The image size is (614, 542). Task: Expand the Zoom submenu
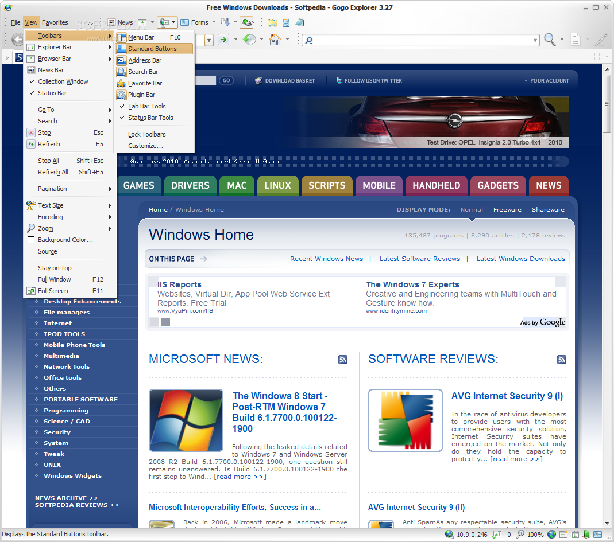coord(69,228)
